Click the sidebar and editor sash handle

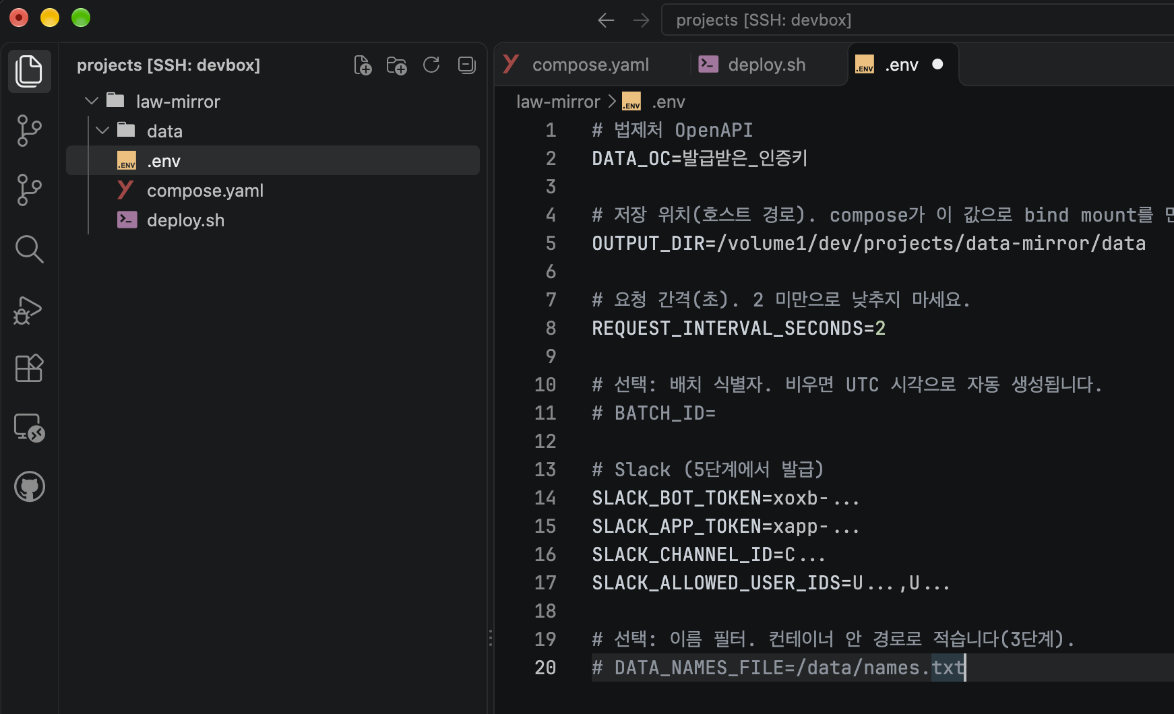point(490,638)
